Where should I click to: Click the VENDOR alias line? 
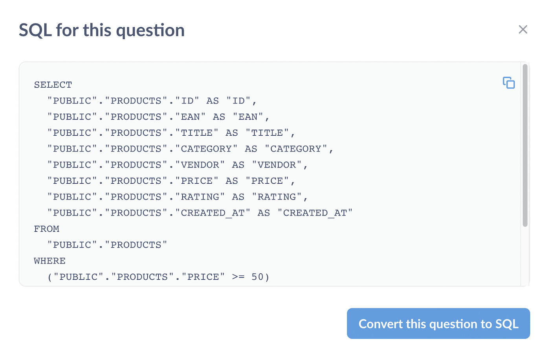click(177, 164)
